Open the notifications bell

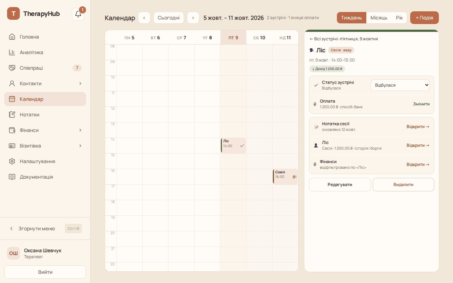[x=78, y=14]
